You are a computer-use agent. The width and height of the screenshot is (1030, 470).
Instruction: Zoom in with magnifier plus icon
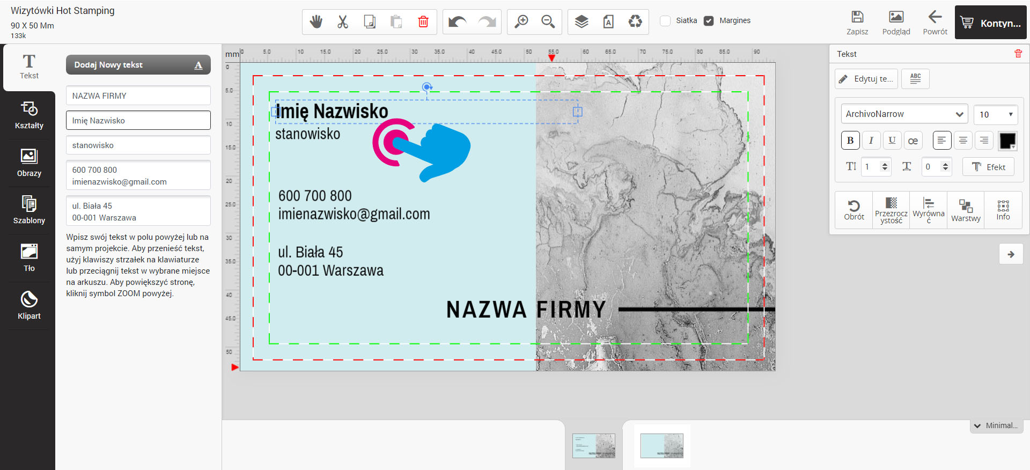tap(521, 21)
